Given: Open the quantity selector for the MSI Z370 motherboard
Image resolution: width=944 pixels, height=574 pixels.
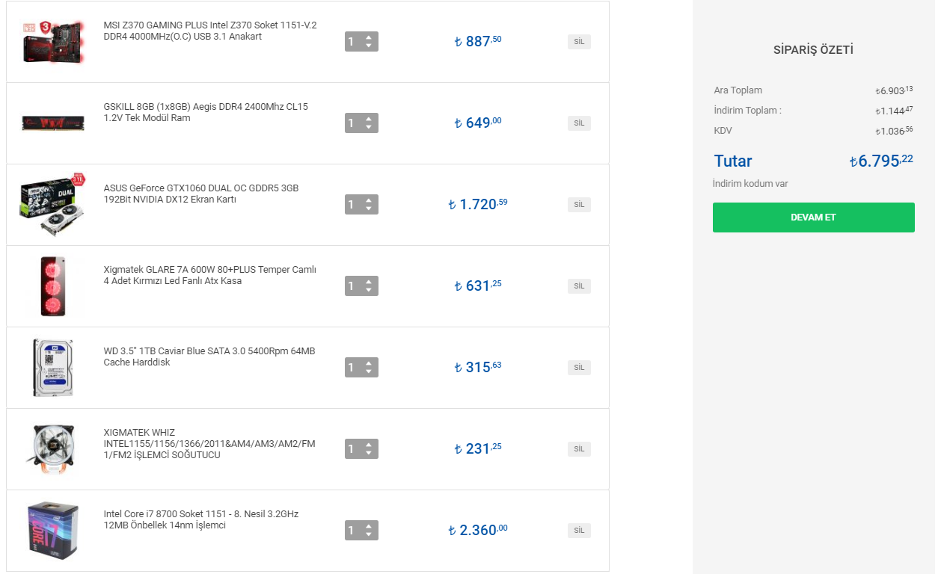Looking at the screenshot, I should point(361,42).
